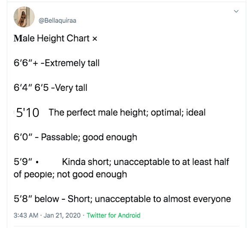Screen dimensions: 247x228
Task: Open the tweet options chevron menu
Action: pos(236,11)
